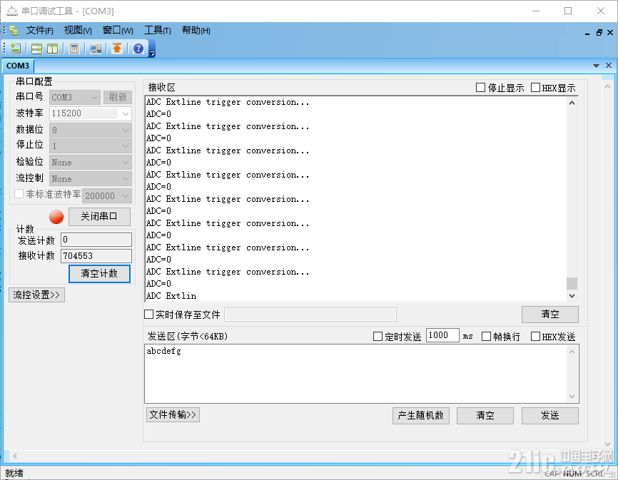The height and width of the screenshot is (480, 618).
Task: Open the 串口号 COM3 dropdown
Action: tap(75, 97)
